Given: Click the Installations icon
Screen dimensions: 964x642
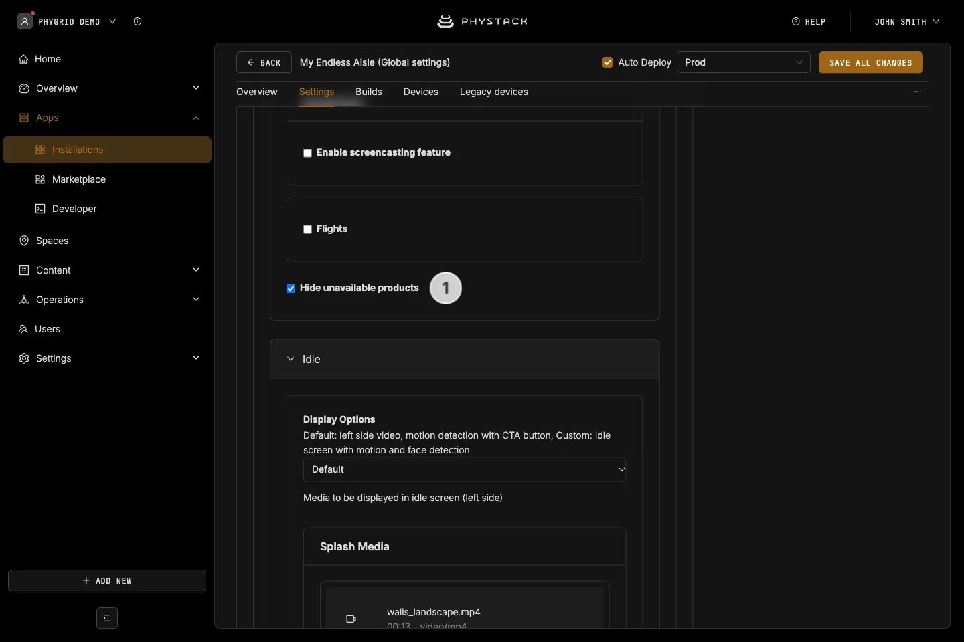Looking at the screenshot, I should point(40,150).
